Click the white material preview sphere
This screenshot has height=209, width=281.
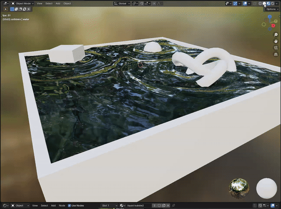coord(266,188)
